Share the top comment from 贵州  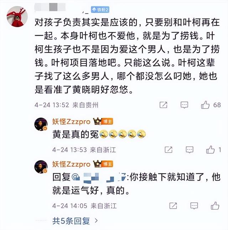click(163, 105)
